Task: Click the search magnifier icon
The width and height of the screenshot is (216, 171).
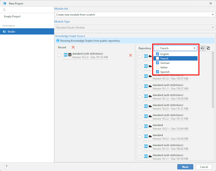Action: [4, 10]
